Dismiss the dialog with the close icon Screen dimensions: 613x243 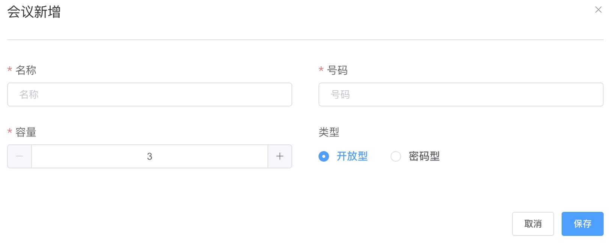(599, 10)
